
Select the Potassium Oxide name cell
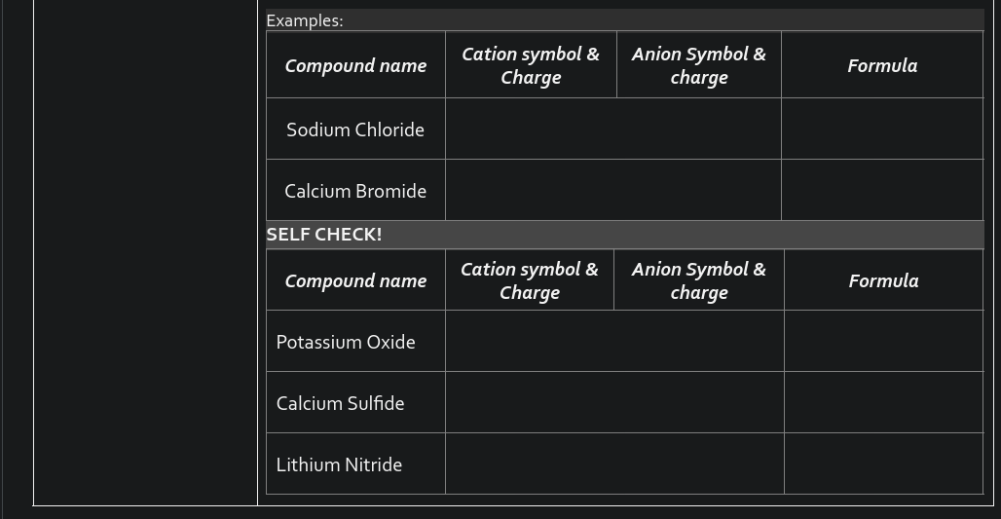coord(346,342)
